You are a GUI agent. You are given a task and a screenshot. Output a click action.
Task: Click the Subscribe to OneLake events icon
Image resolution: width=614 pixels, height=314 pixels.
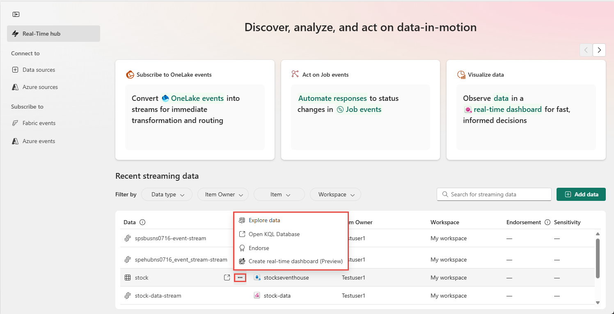130,75
